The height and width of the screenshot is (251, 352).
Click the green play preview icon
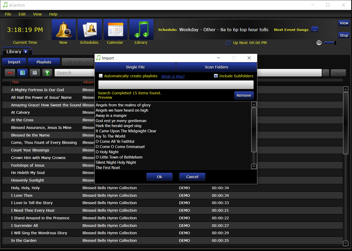pos(47,73)
